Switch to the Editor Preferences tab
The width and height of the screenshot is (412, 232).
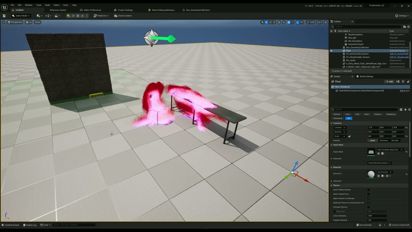(92, 10)
